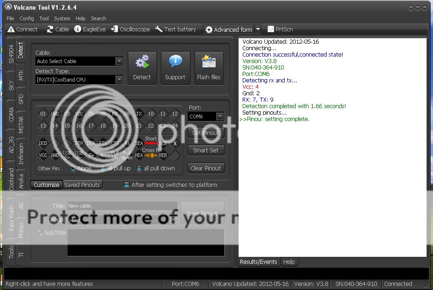Viewport: 433px width, 290px height.
Task: Switch to the SPD side tab
Action: click(21, 99)
